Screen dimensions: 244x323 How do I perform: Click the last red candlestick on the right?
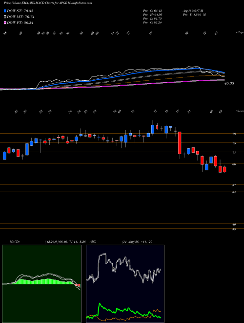point(224,169)
